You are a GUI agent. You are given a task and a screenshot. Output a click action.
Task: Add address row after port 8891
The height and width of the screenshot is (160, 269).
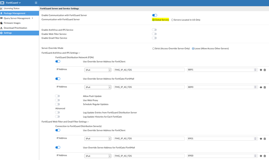pos(261,70)
